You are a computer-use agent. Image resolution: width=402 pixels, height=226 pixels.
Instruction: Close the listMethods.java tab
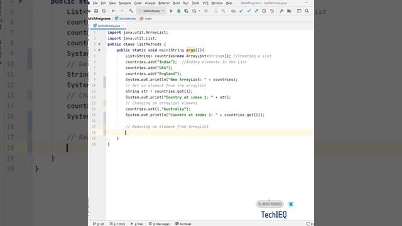[x=123, y=26]
